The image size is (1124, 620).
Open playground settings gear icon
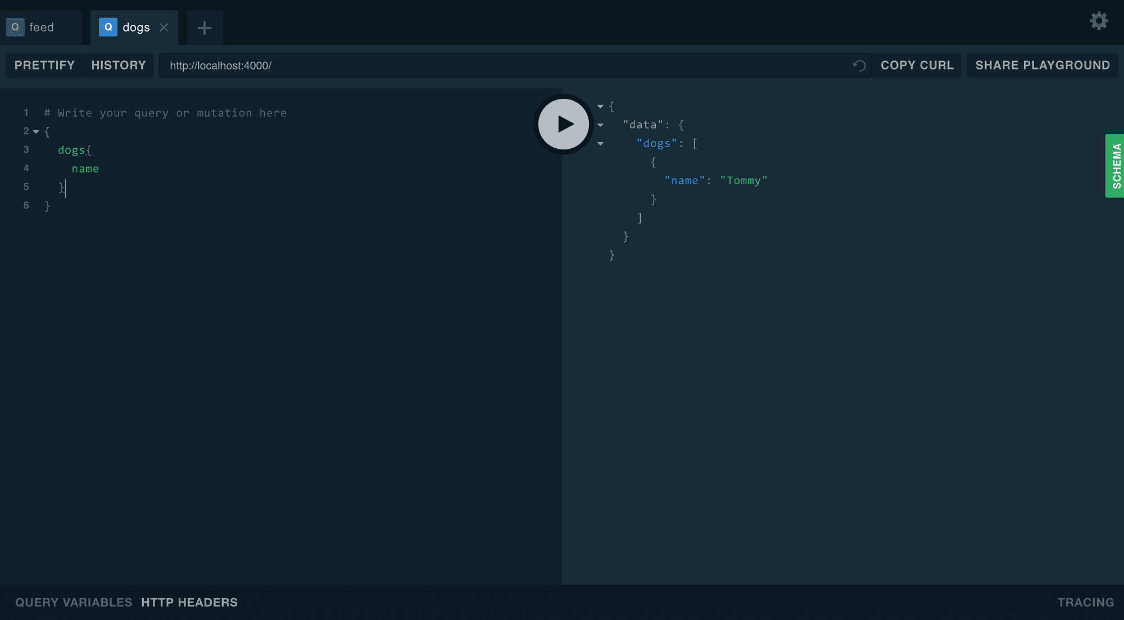[x=1099, y=21]
